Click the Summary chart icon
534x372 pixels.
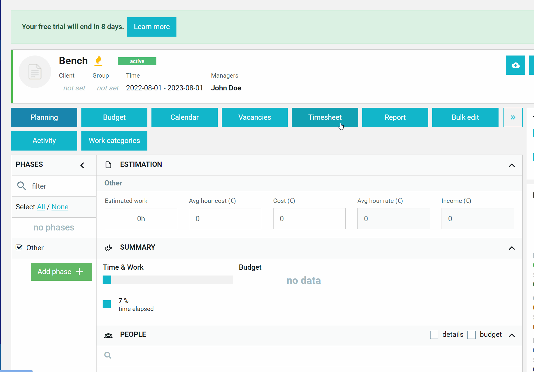coord(108,248)
